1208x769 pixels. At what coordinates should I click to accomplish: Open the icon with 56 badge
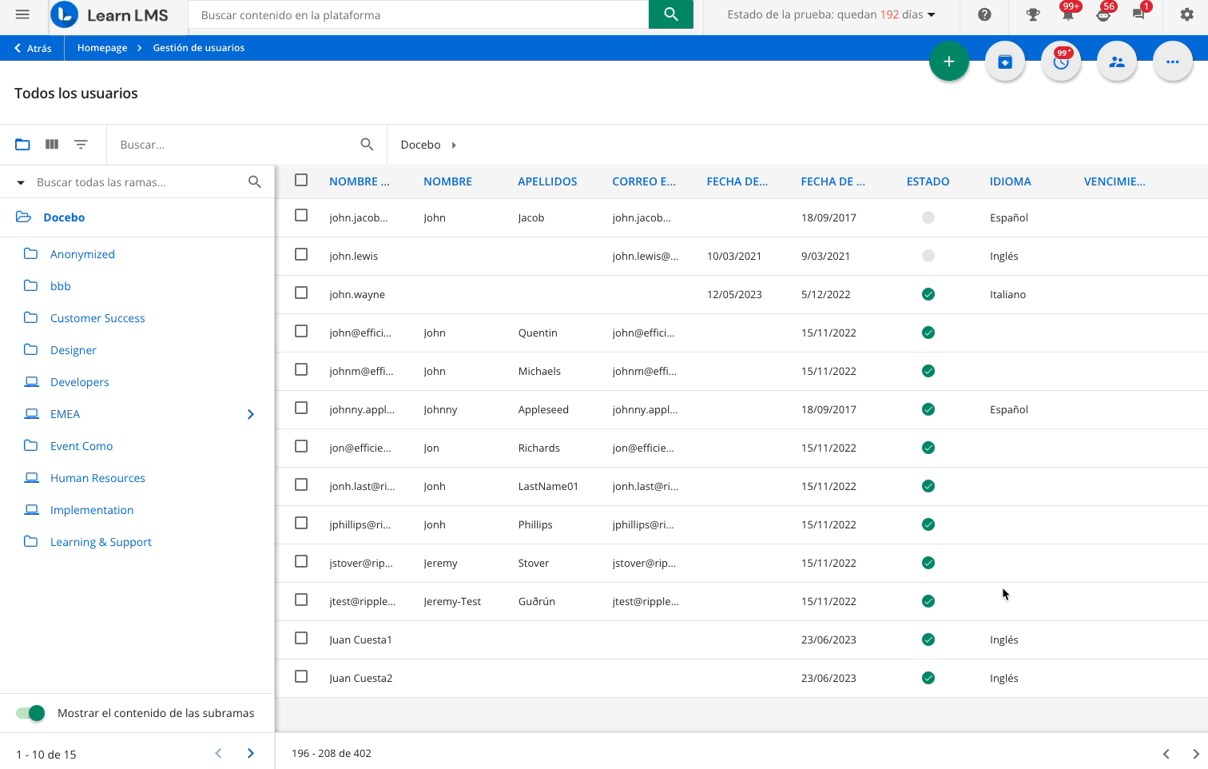(1103, 14)
